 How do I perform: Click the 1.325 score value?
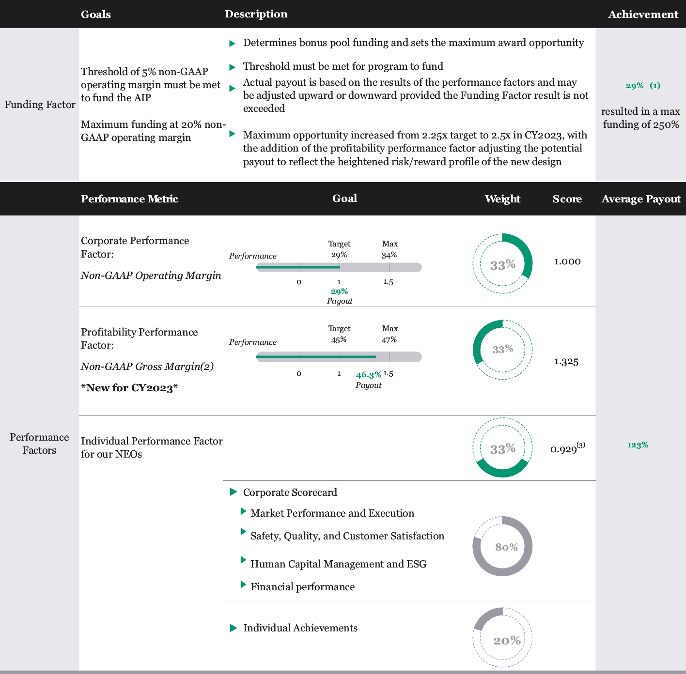[566, 362]
